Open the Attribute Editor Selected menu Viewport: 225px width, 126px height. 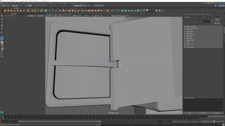click(x=188, y=14)
